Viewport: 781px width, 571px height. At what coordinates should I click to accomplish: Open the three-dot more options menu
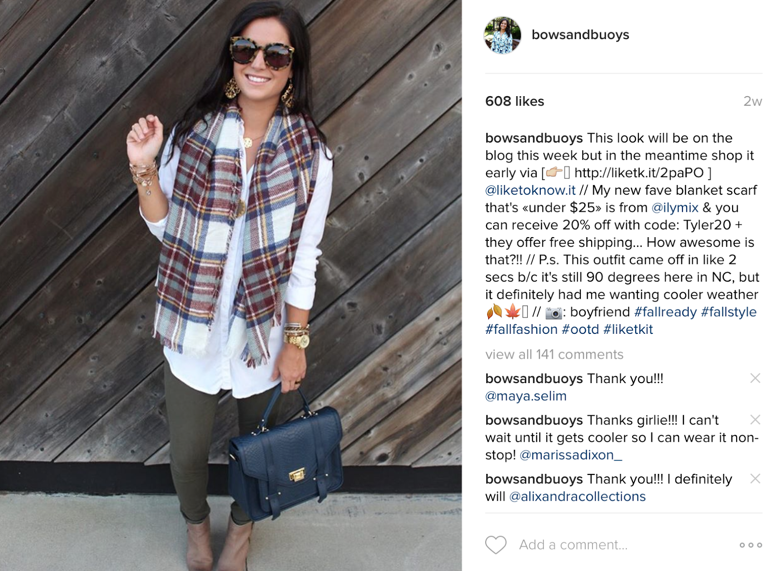(x=751, y=545)
